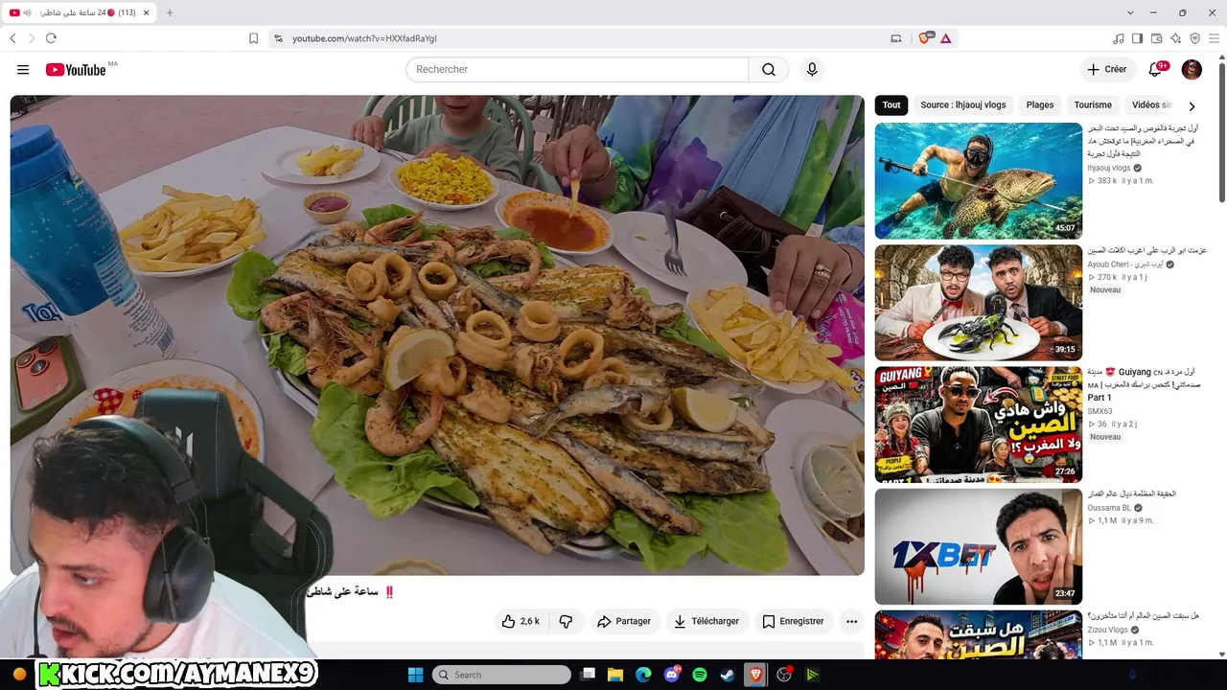Open the underwater diving video thumbnail (45:07)

(x=979, y=181)
